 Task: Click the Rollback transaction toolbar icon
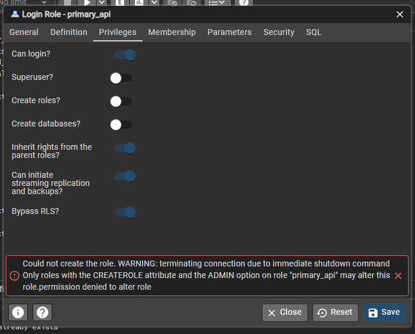(x=191, y=3)
